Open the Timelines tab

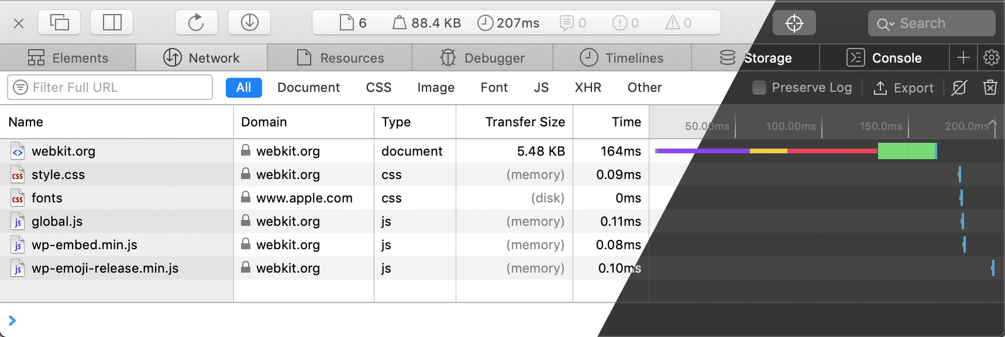[621, 58]
